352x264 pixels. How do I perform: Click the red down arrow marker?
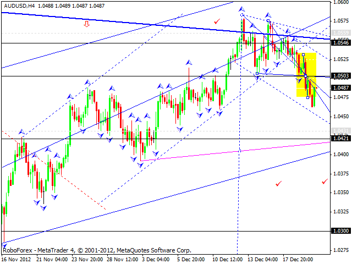coord(86,24)
